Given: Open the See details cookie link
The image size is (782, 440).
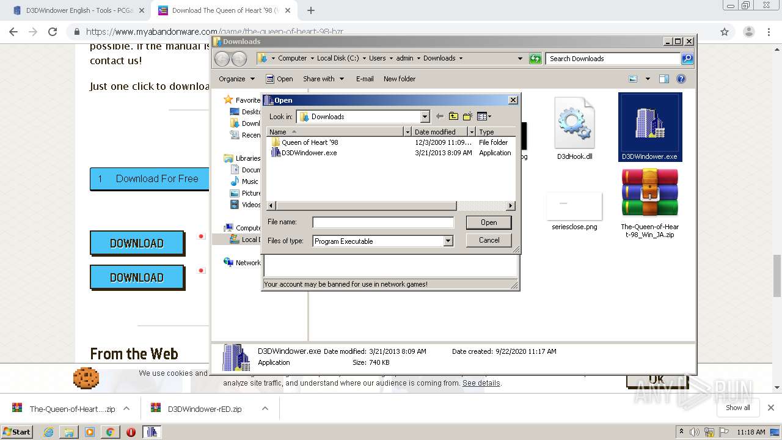Looking at the screenshot, I should coord(481,383).
